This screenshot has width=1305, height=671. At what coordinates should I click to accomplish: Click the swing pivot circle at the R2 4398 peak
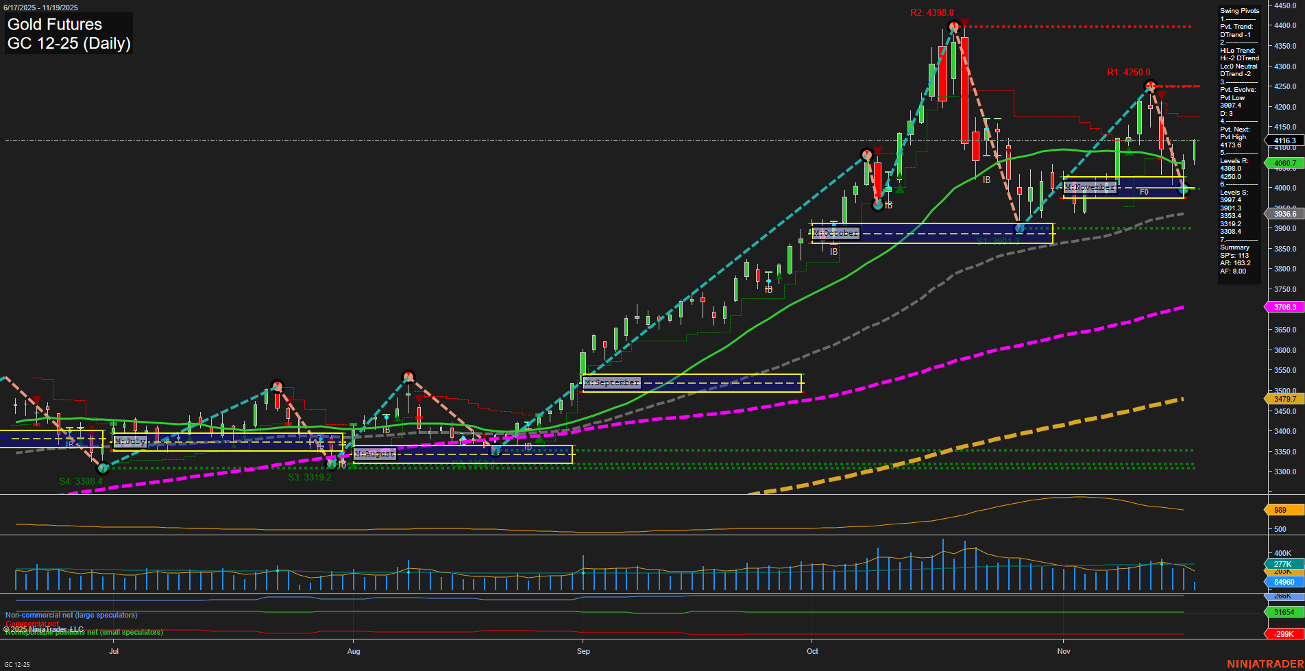coord(953,26)
